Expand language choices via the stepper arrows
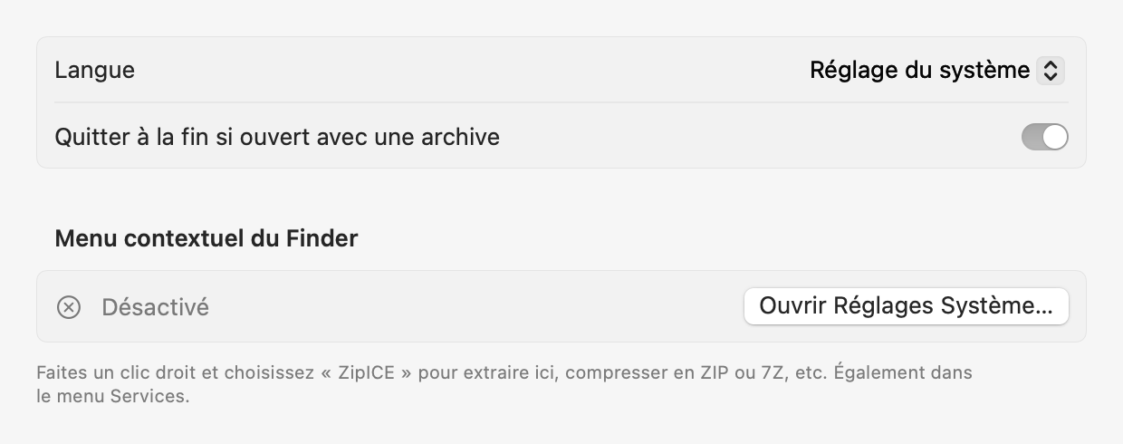This screenshot has height=444, width=1123. tap(1050, 71)
